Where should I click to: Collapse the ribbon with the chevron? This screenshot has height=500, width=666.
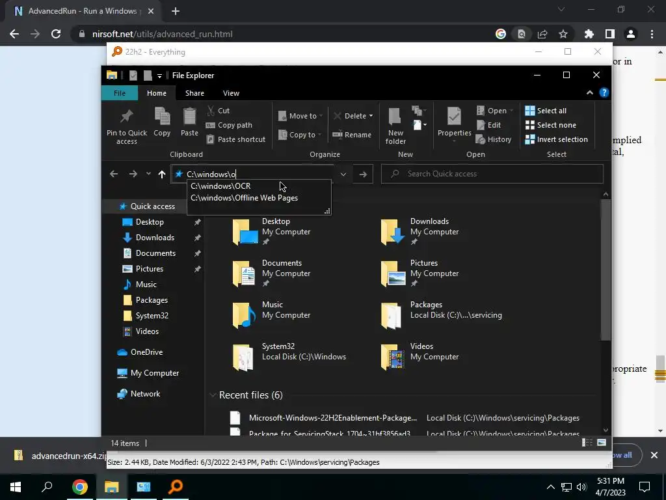[589, 92]
